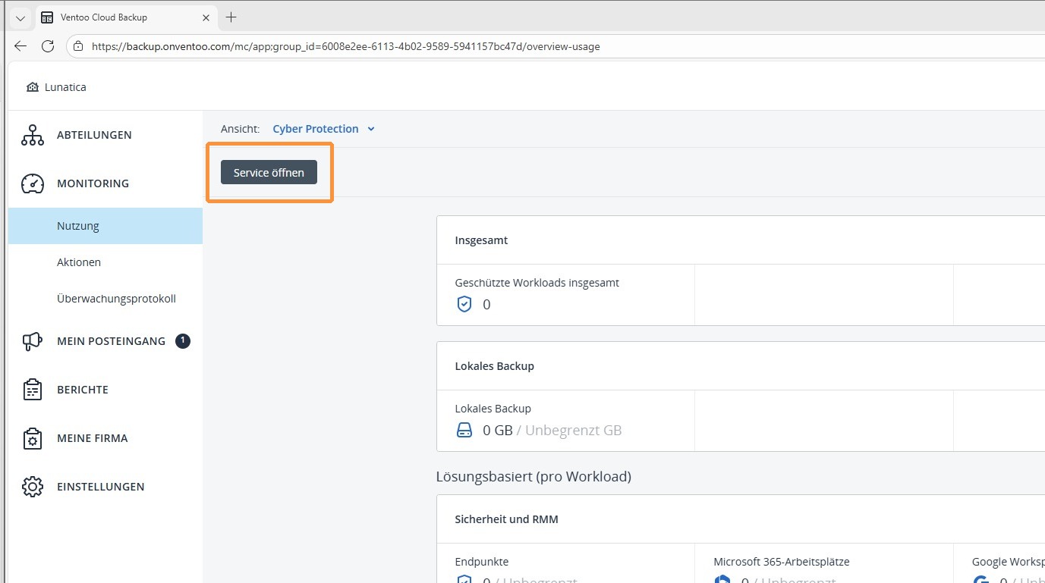Screen dimensions: 1045x583
Task: Click the 0 GB / Unbegrenzt GB value
Action: point(552,431)
